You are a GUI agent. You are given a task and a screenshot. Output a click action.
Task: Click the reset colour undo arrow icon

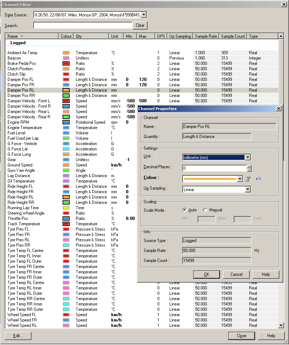pos(258,179)
